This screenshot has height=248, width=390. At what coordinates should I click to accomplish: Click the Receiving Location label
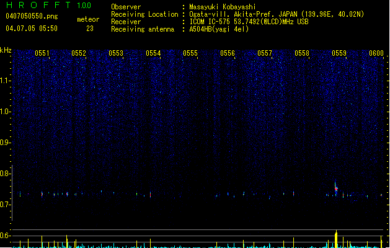144,14
